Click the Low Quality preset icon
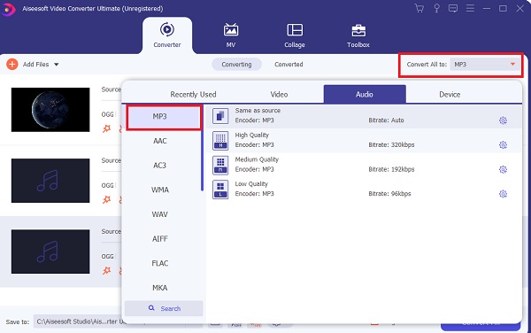 pos(220,190)
